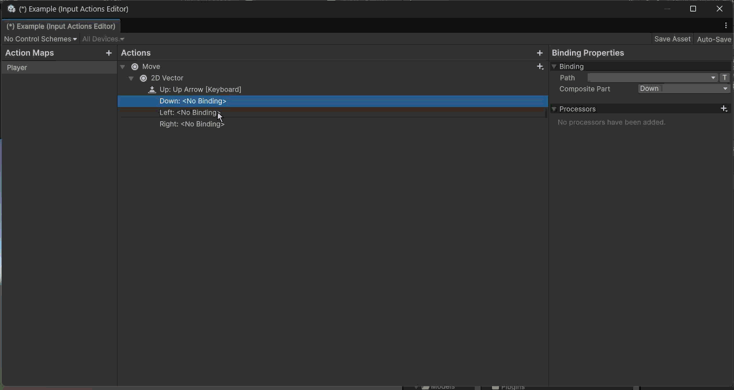The height and width of the screenshot is (390, 734).
Task: Click the No processors have been added text
Action: click(x=611, y=123)
